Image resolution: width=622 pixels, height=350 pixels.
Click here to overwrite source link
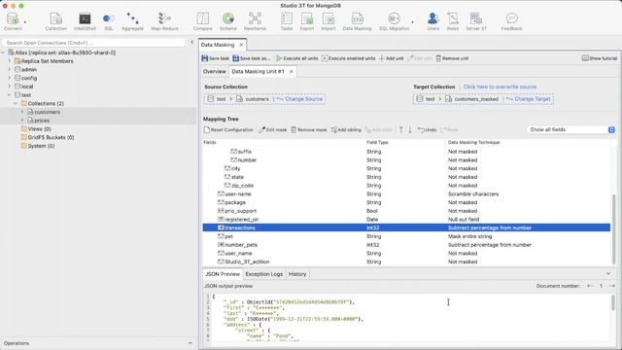[x=500, y=87]
